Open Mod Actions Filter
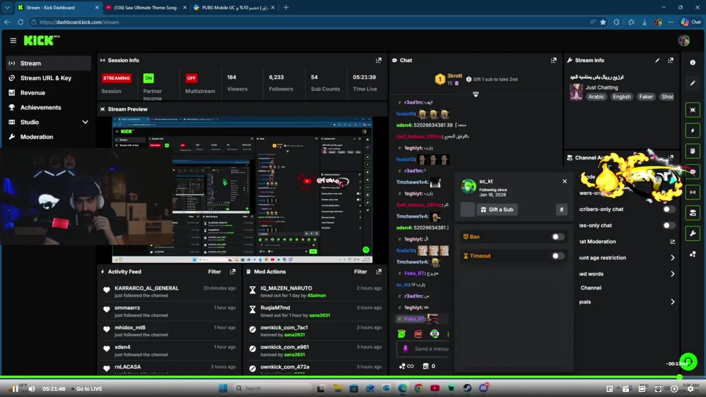The height and width of the screenshot is (397, 706). [360, 271]
